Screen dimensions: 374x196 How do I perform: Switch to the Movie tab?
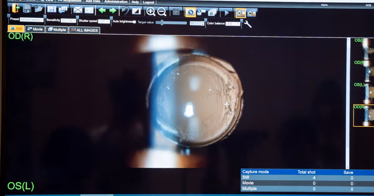click(x=35, y=29)
